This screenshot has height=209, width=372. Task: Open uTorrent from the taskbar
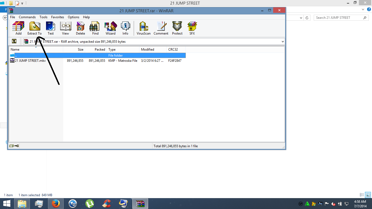click(x=90, y=204)
